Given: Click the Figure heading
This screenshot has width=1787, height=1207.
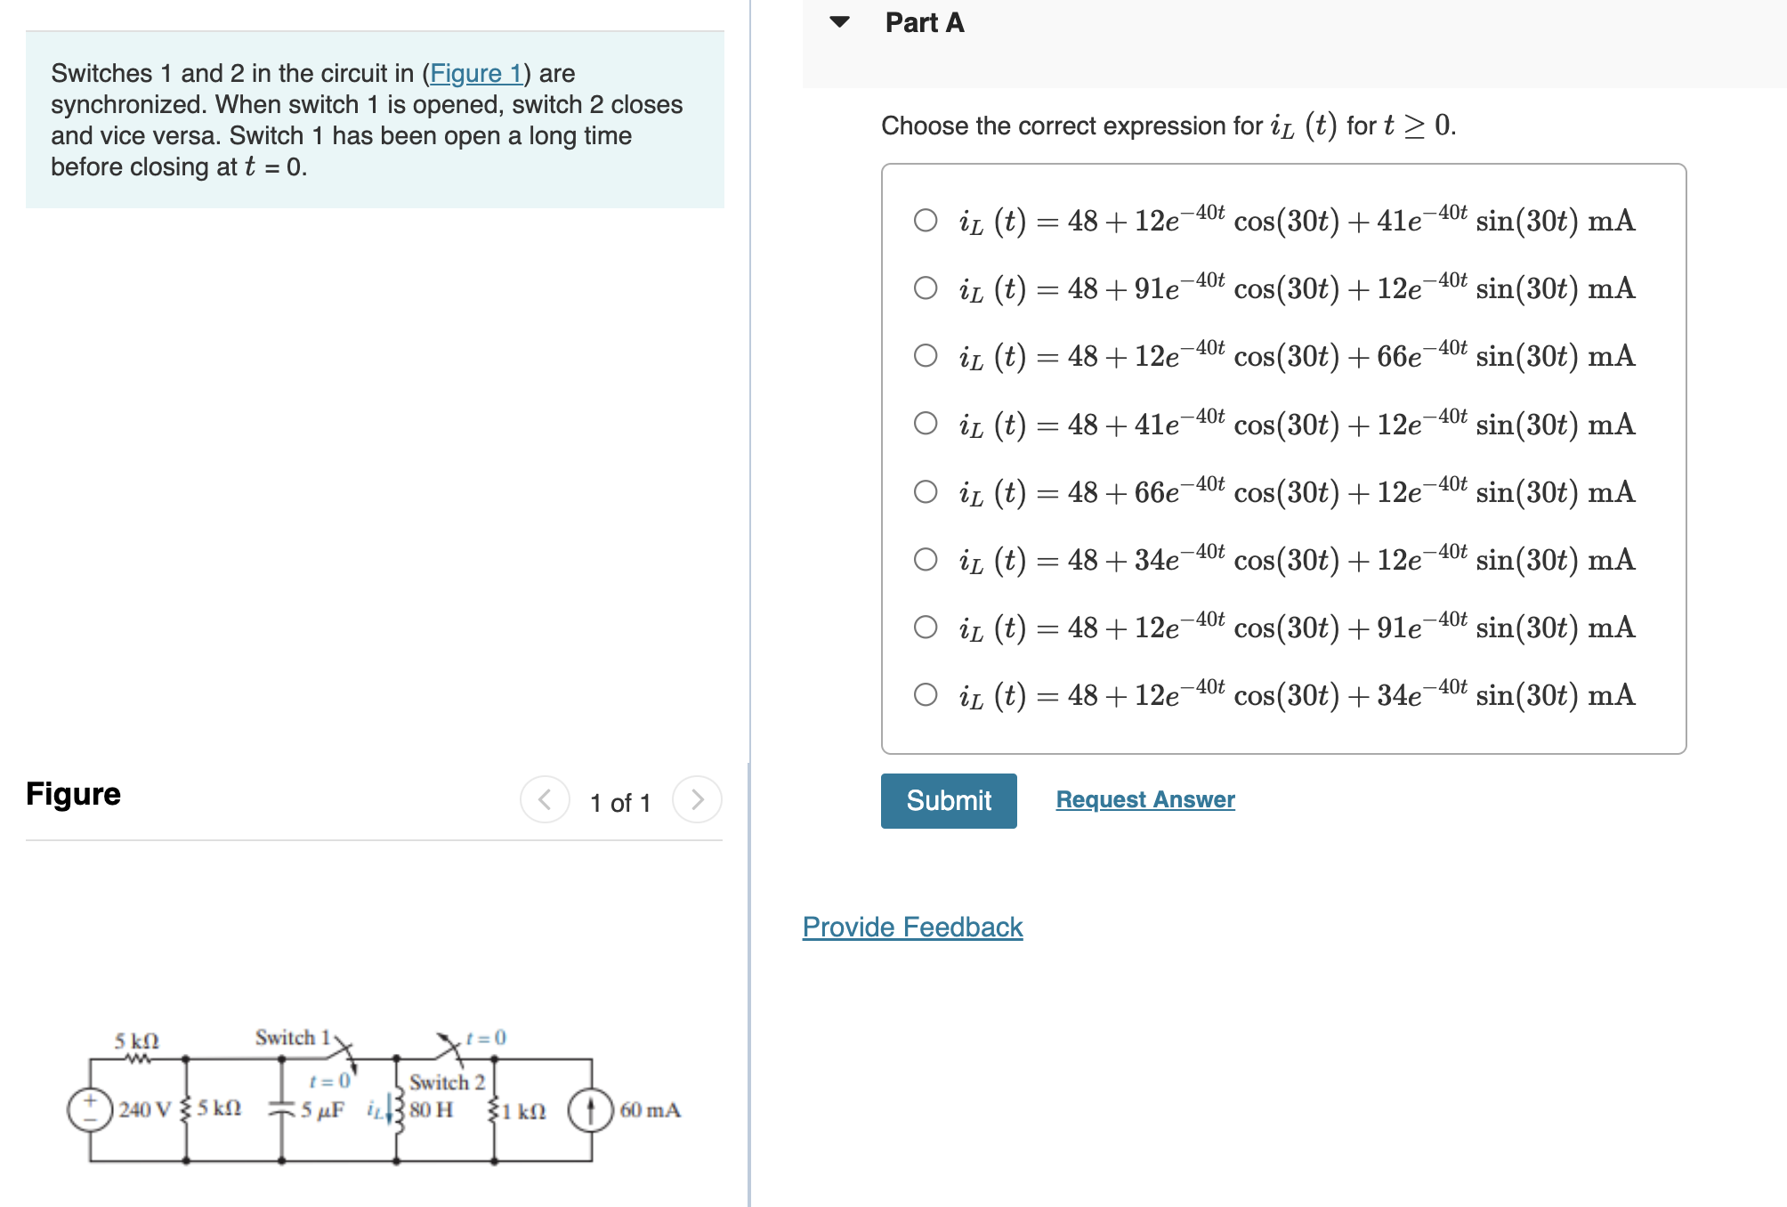Looking at the screenshot, I should [73, 793].
